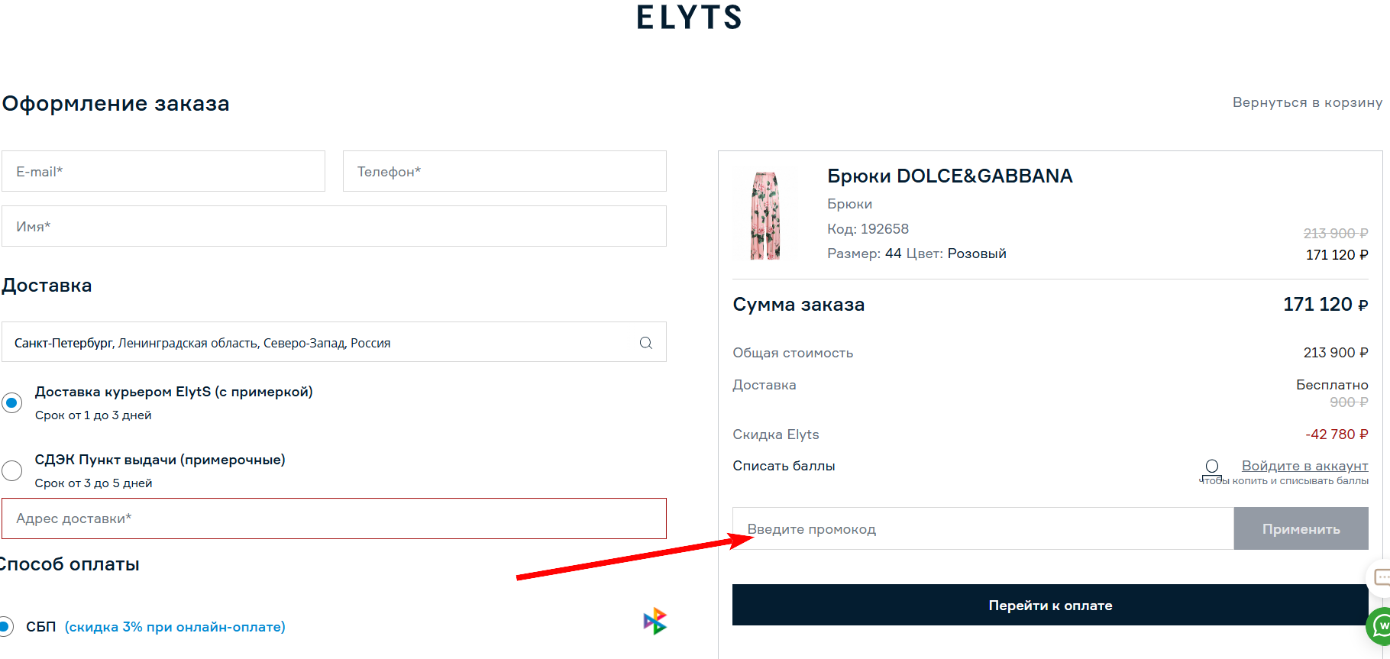Open the скидка 3% при онлайн-оплате link

click(x=174, y=626)
